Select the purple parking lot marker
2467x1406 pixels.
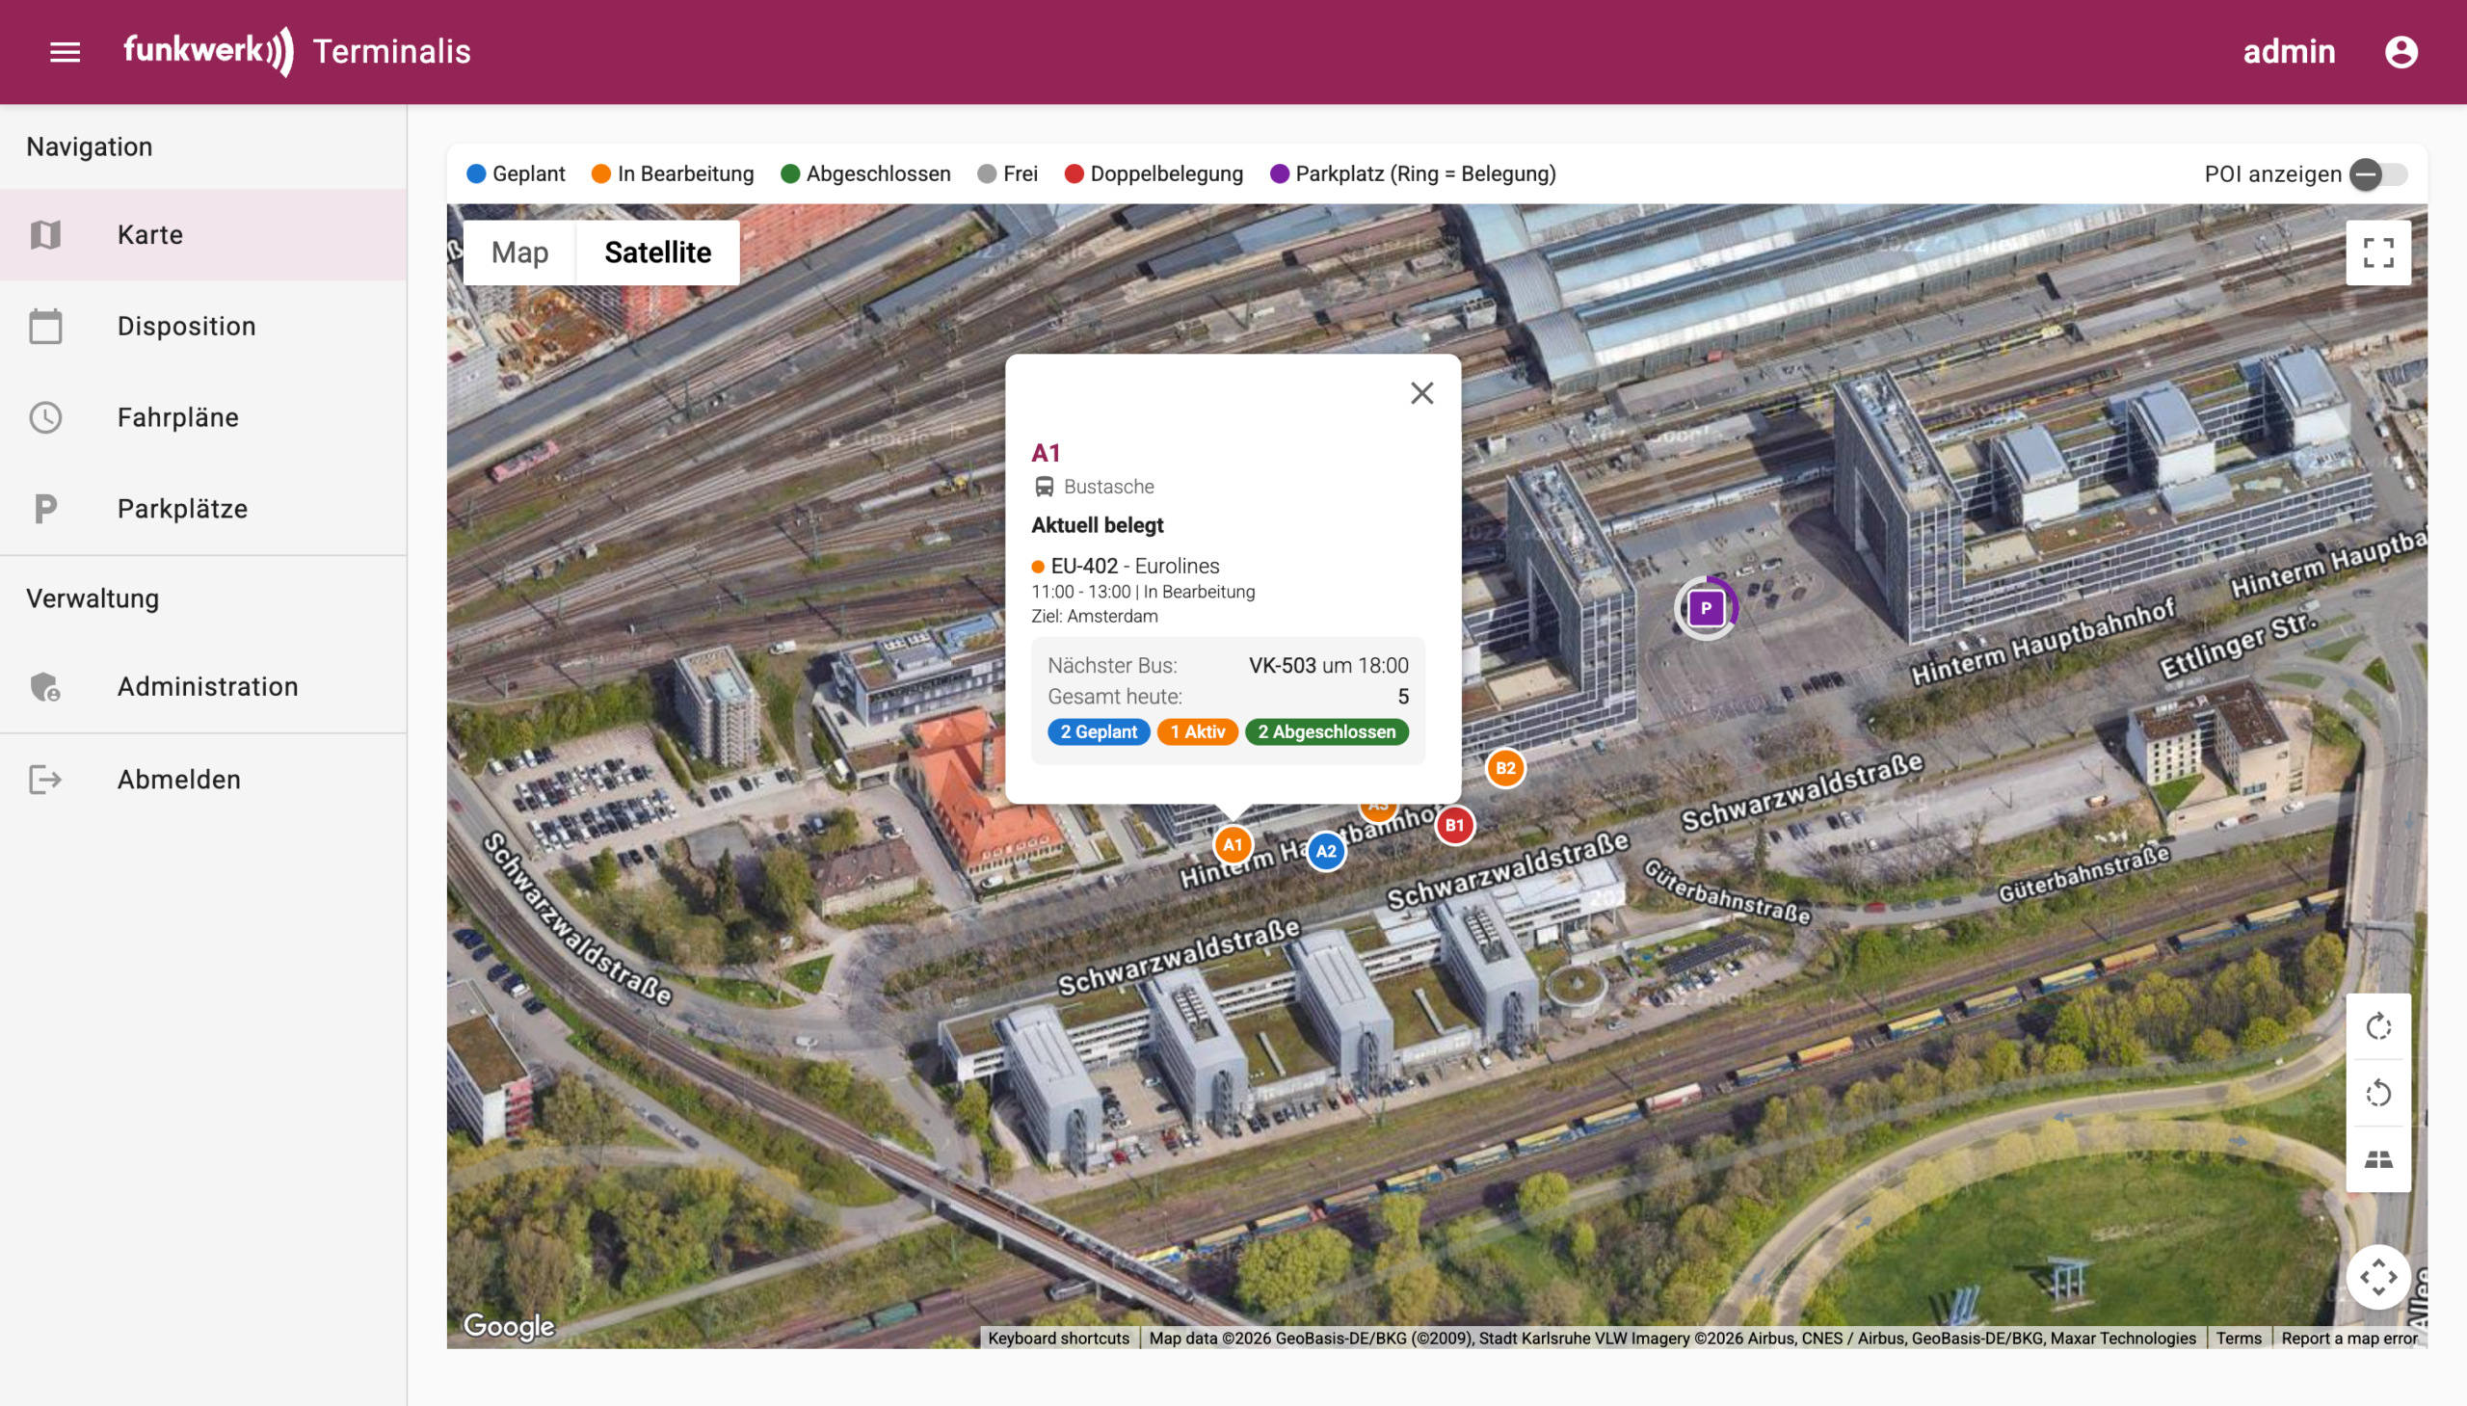[x=1705, y=608]
